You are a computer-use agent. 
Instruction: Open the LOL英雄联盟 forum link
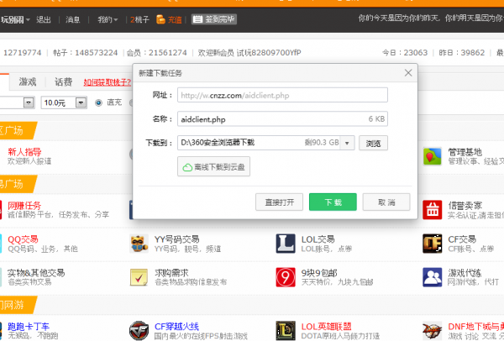(x=326, y=327)
